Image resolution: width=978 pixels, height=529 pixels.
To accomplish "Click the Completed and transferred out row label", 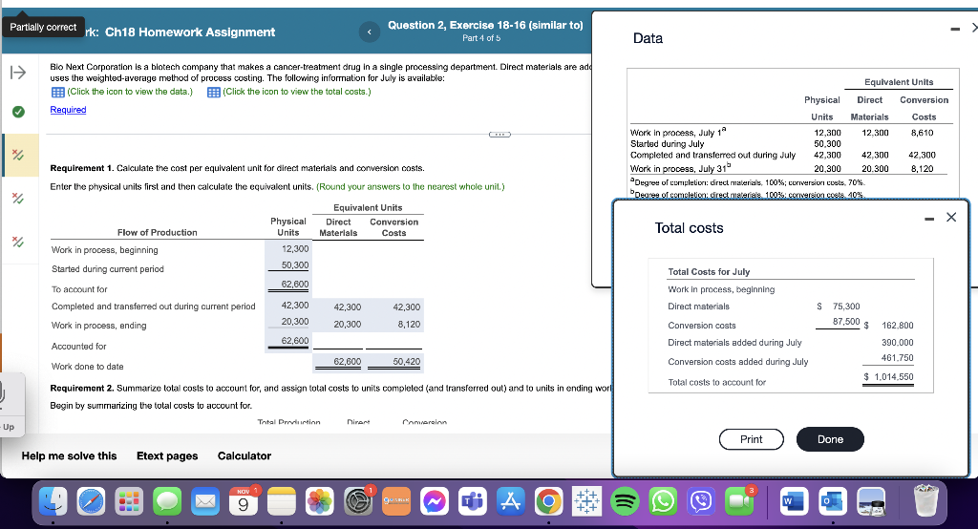I will tap(154, 307).
